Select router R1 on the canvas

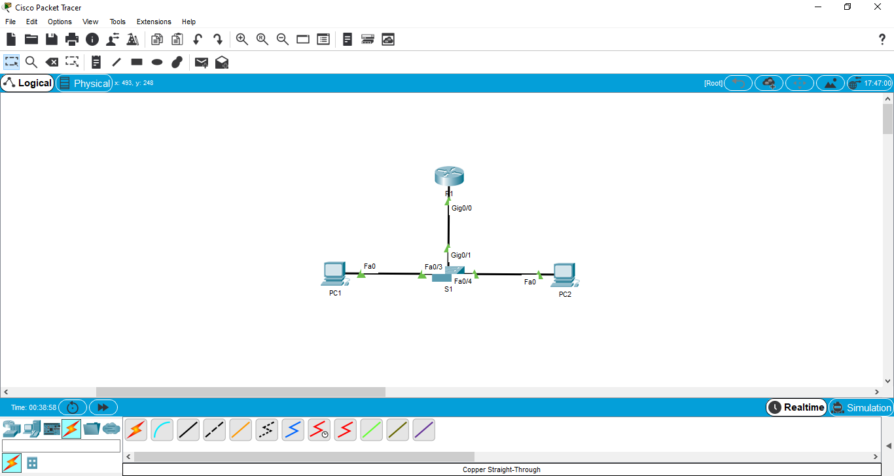click(x=449, y=176)
